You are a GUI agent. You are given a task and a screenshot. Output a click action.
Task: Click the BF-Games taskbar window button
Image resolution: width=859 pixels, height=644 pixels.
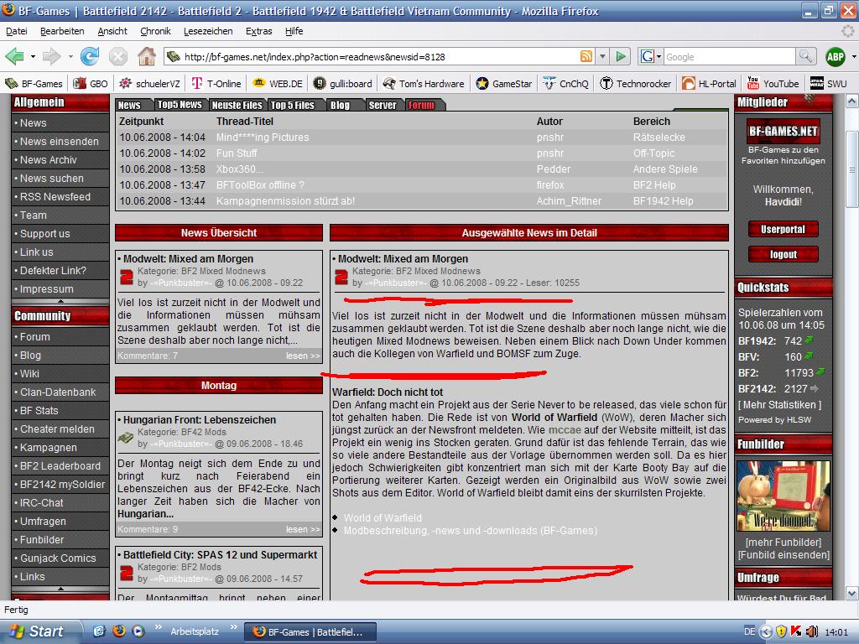pyautogui.click(x=310, y=632)
